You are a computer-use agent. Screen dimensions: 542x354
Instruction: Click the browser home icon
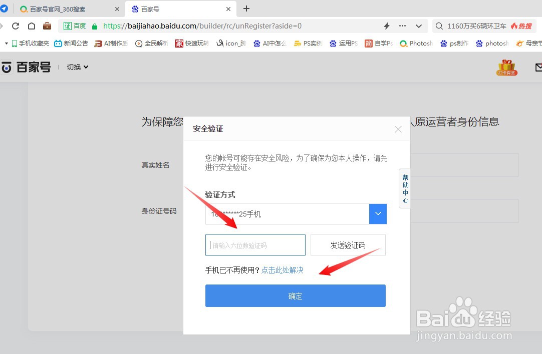[31, 25]
